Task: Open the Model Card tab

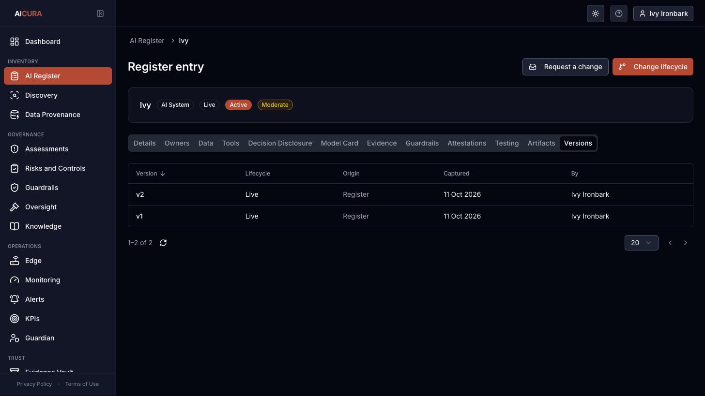Action: click(339, 143)
